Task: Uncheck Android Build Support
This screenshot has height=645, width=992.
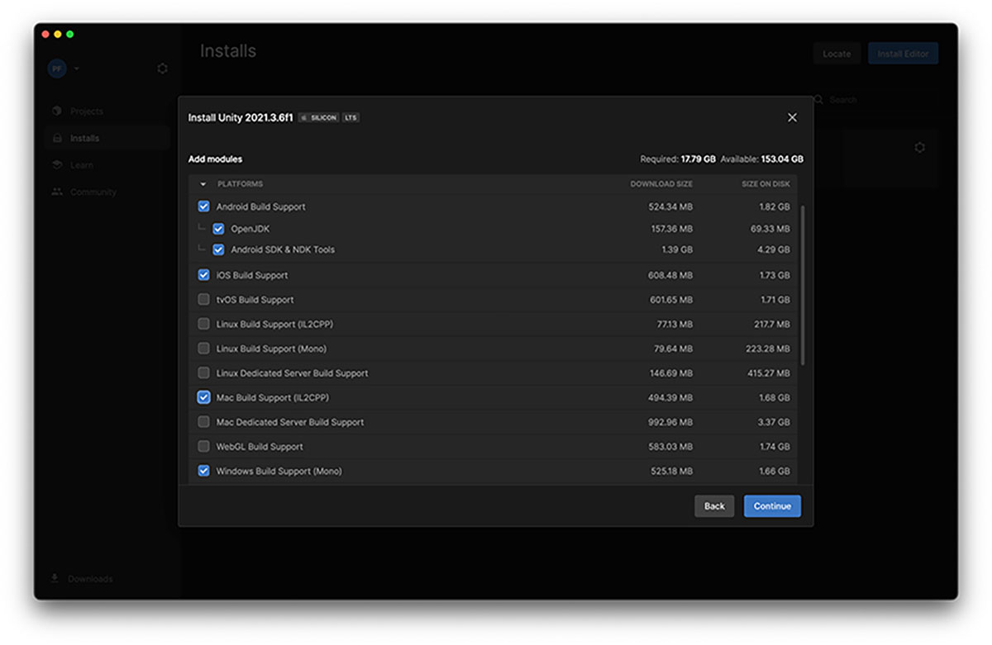Action: point(204,206)
